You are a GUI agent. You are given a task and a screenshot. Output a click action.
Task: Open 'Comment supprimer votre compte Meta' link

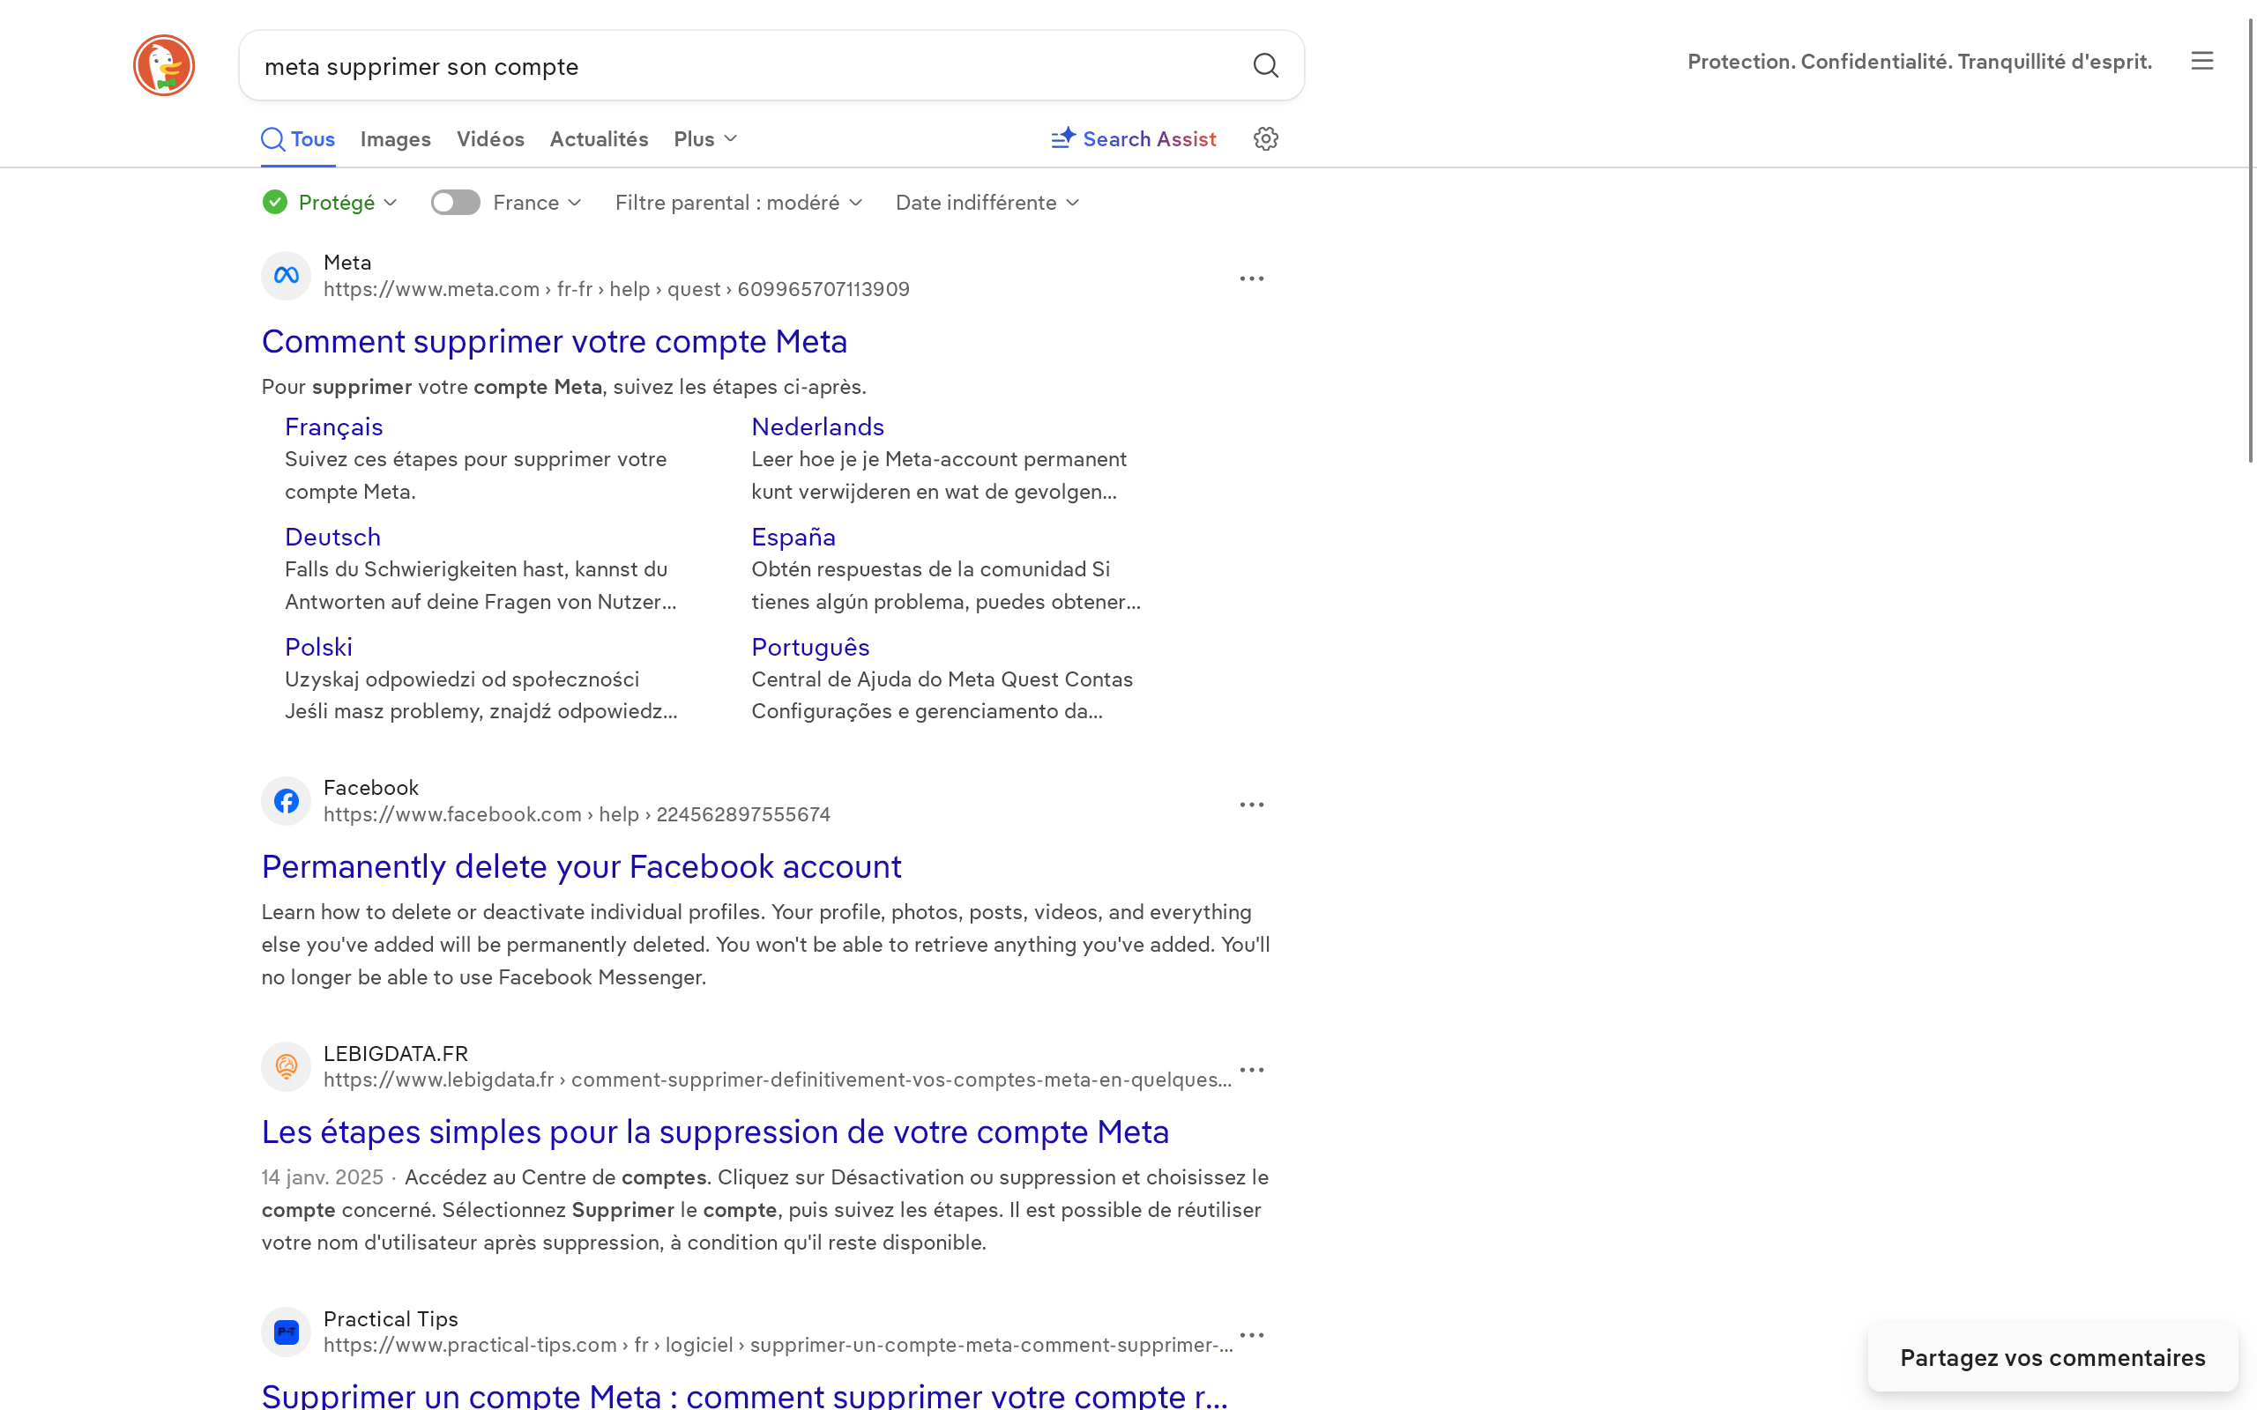(554, 341)
